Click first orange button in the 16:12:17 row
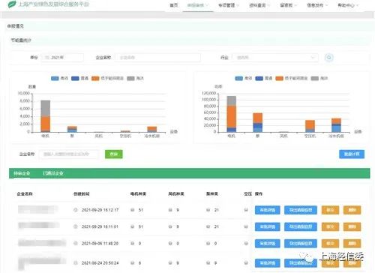This screenshot has width=375, height=273. click(330, 210)
